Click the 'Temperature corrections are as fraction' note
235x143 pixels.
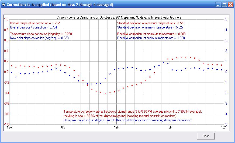pos(132,112)
